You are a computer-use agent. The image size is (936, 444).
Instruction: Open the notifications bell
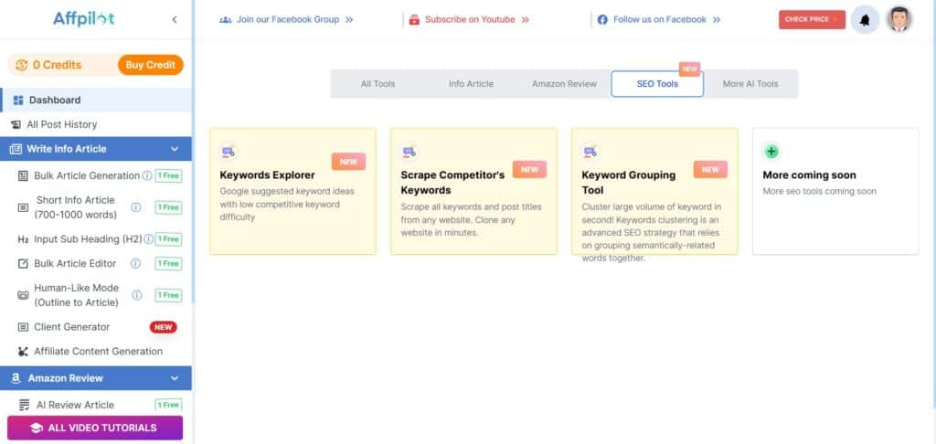point(865,20)
